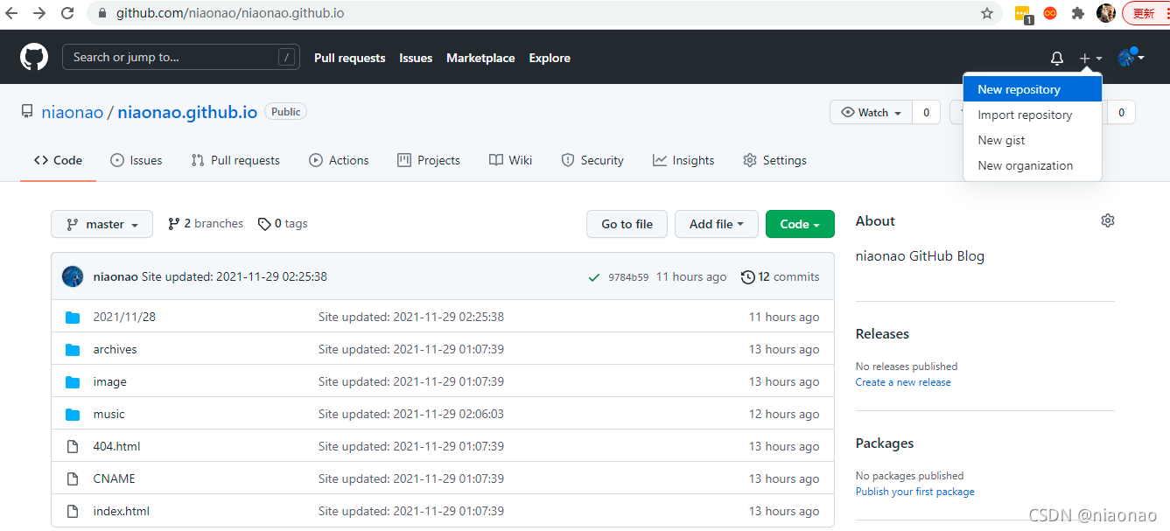The width and height of the screenshot is (1170, 531).
Task: Switch to the repository Pull requests tab
Action: [x=235, y=160]
